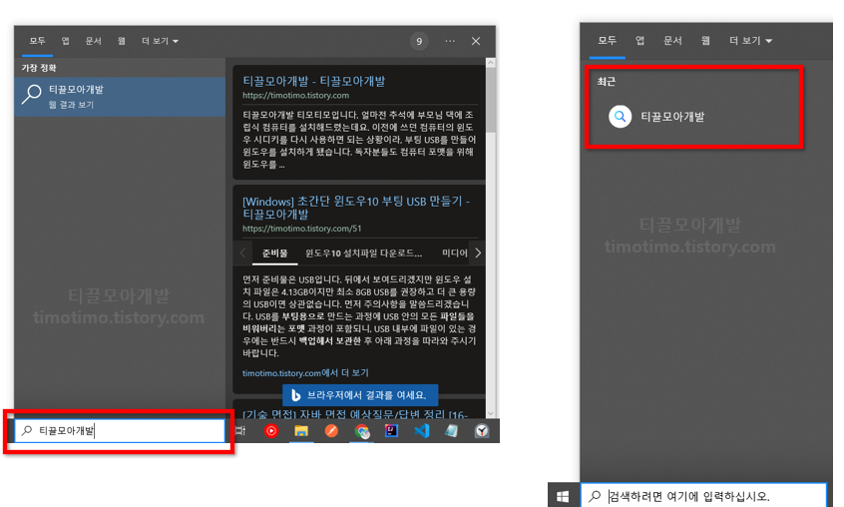
Task: Select the 모두 tab in right search panel
Action: 608,40
